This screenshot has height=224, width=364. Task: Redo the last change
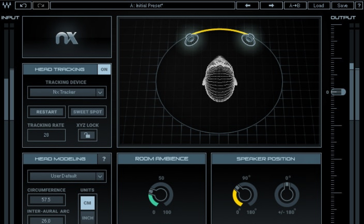(41, 5)
